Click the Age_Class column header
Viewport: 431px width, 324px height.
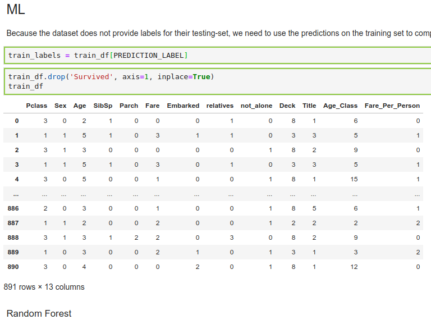pyautogui.click(x=340, y=106)
